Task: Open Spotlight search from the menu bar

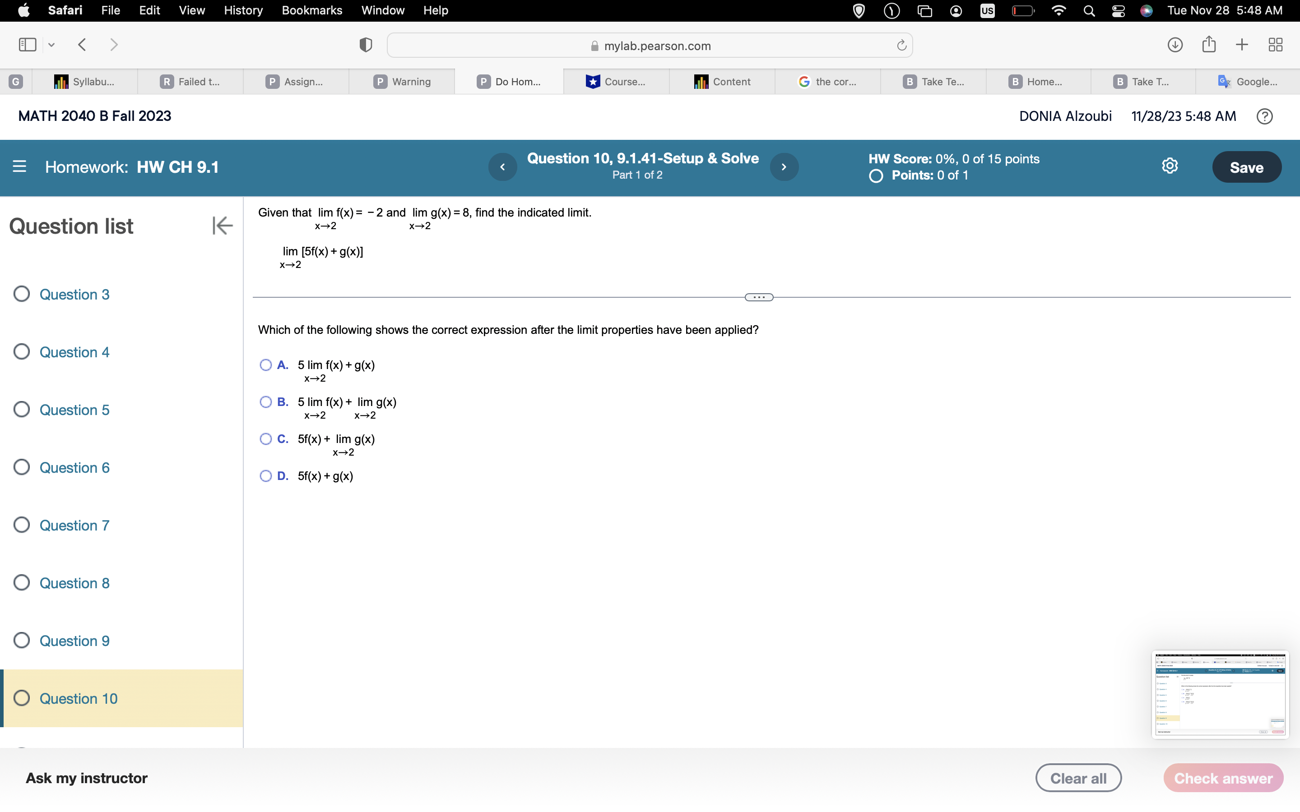Action: pyautogui.click(x=1089, y=10)
